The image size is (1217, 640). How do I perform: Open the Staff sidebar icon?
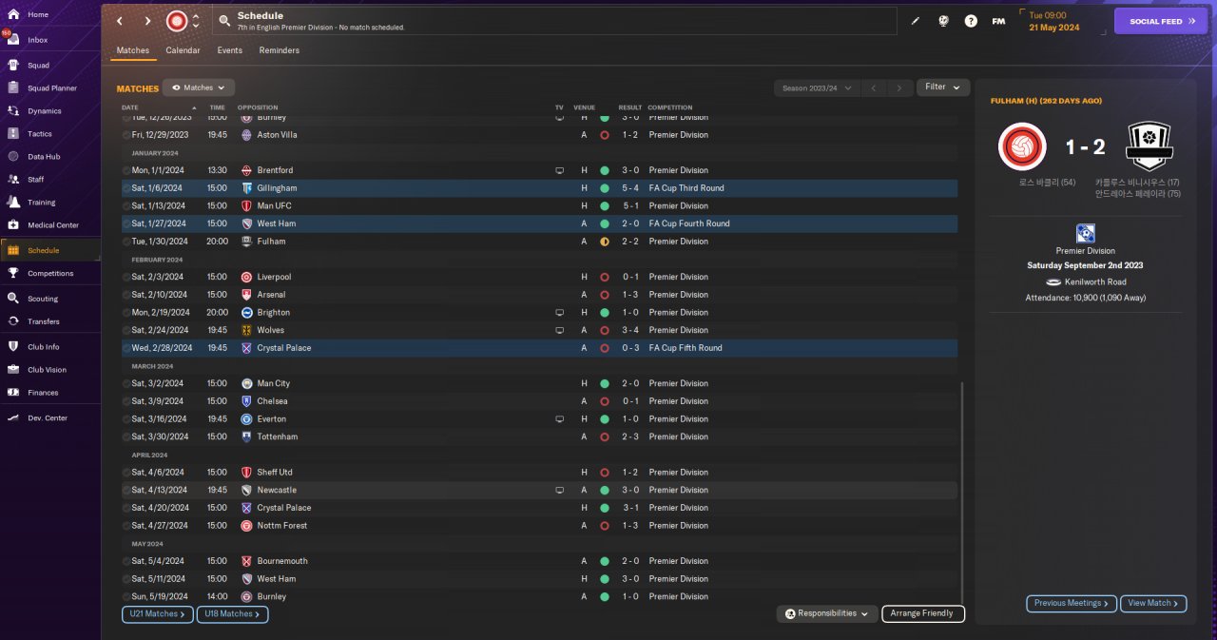pyautogui.click(x=13, y=180)
